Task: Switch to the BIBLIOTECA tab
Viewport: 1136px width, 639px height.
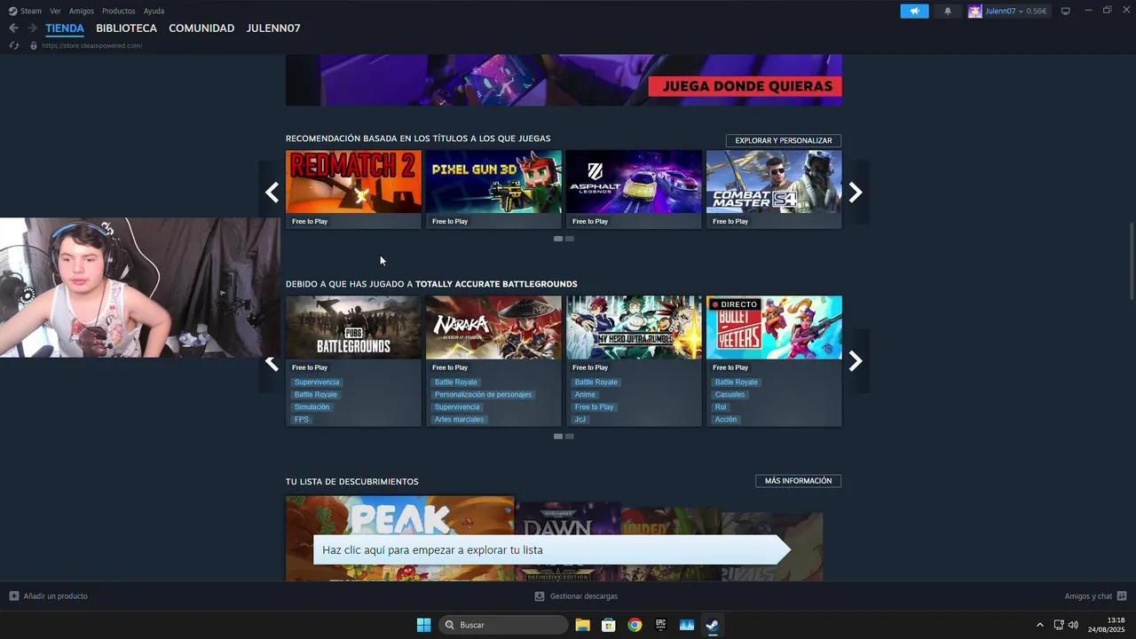Action: [126, 28]
